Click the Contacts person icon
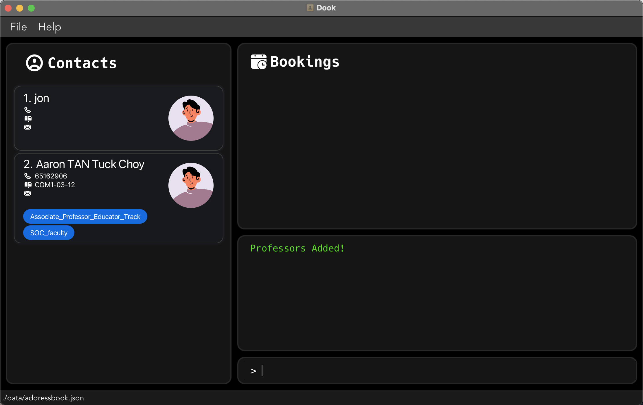Image resolution: width=643 pixels, height=405 pixels. 34,63
